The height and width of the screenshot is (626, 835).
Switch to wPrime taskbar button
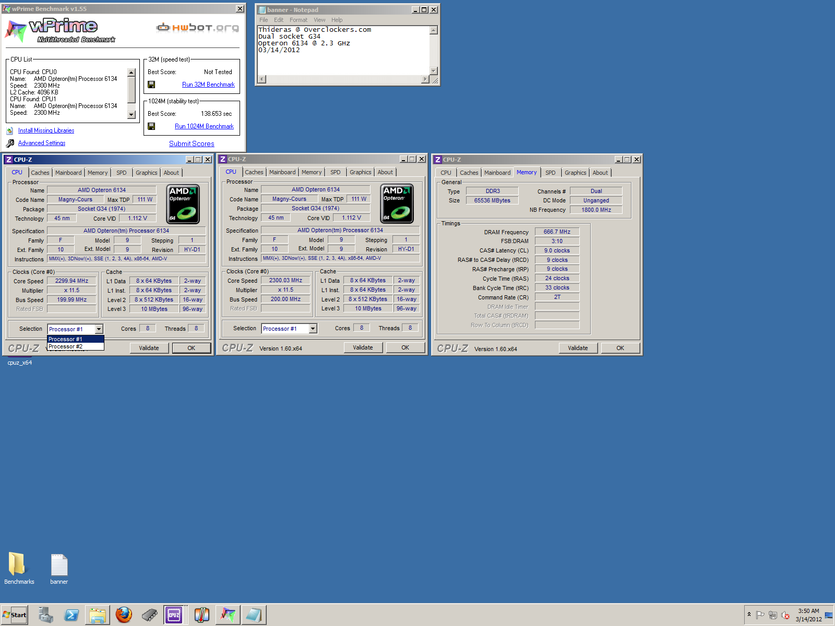click(x=228, y=615)
